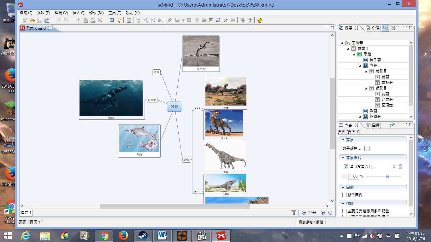Click the lightbulb brainstorm icon in toolbar
Viewport: 431px width, 242px height.
119,20
